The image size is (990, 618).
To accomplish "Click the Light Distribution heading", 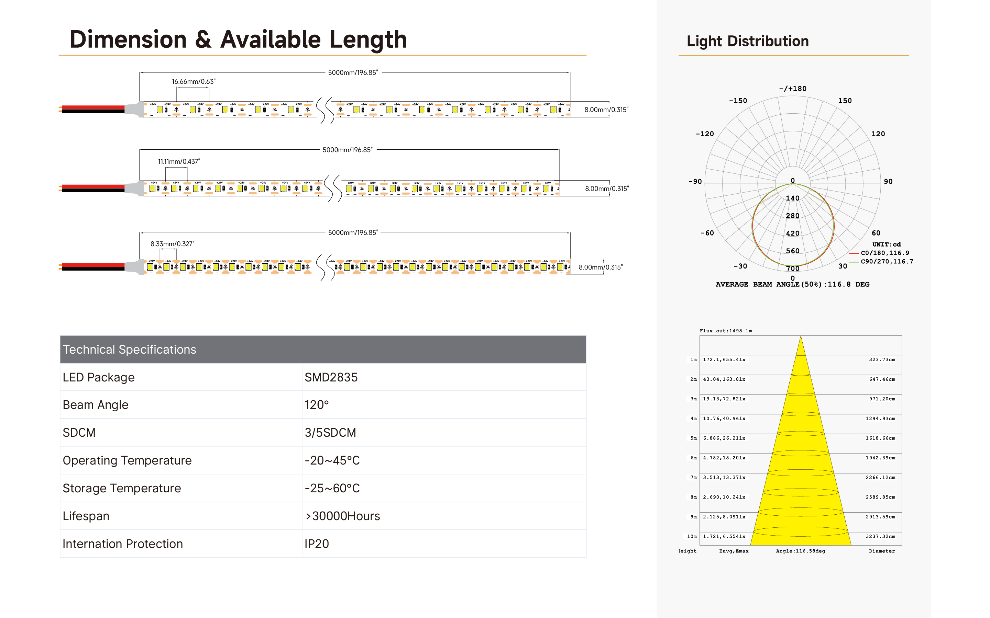I will point(747,41).
